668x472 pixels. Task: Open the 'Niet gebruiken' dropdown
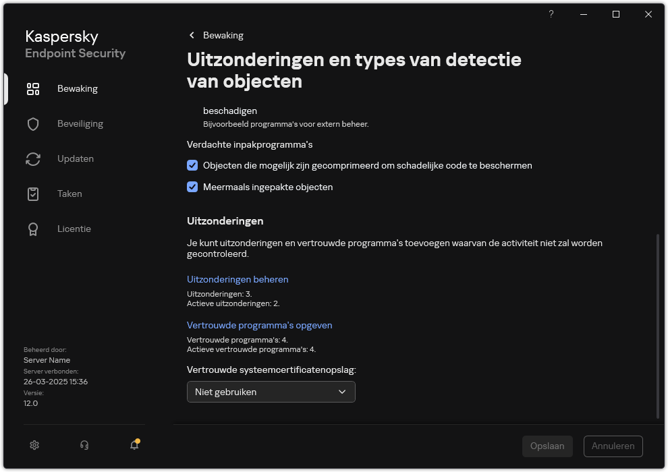[271, 392]
